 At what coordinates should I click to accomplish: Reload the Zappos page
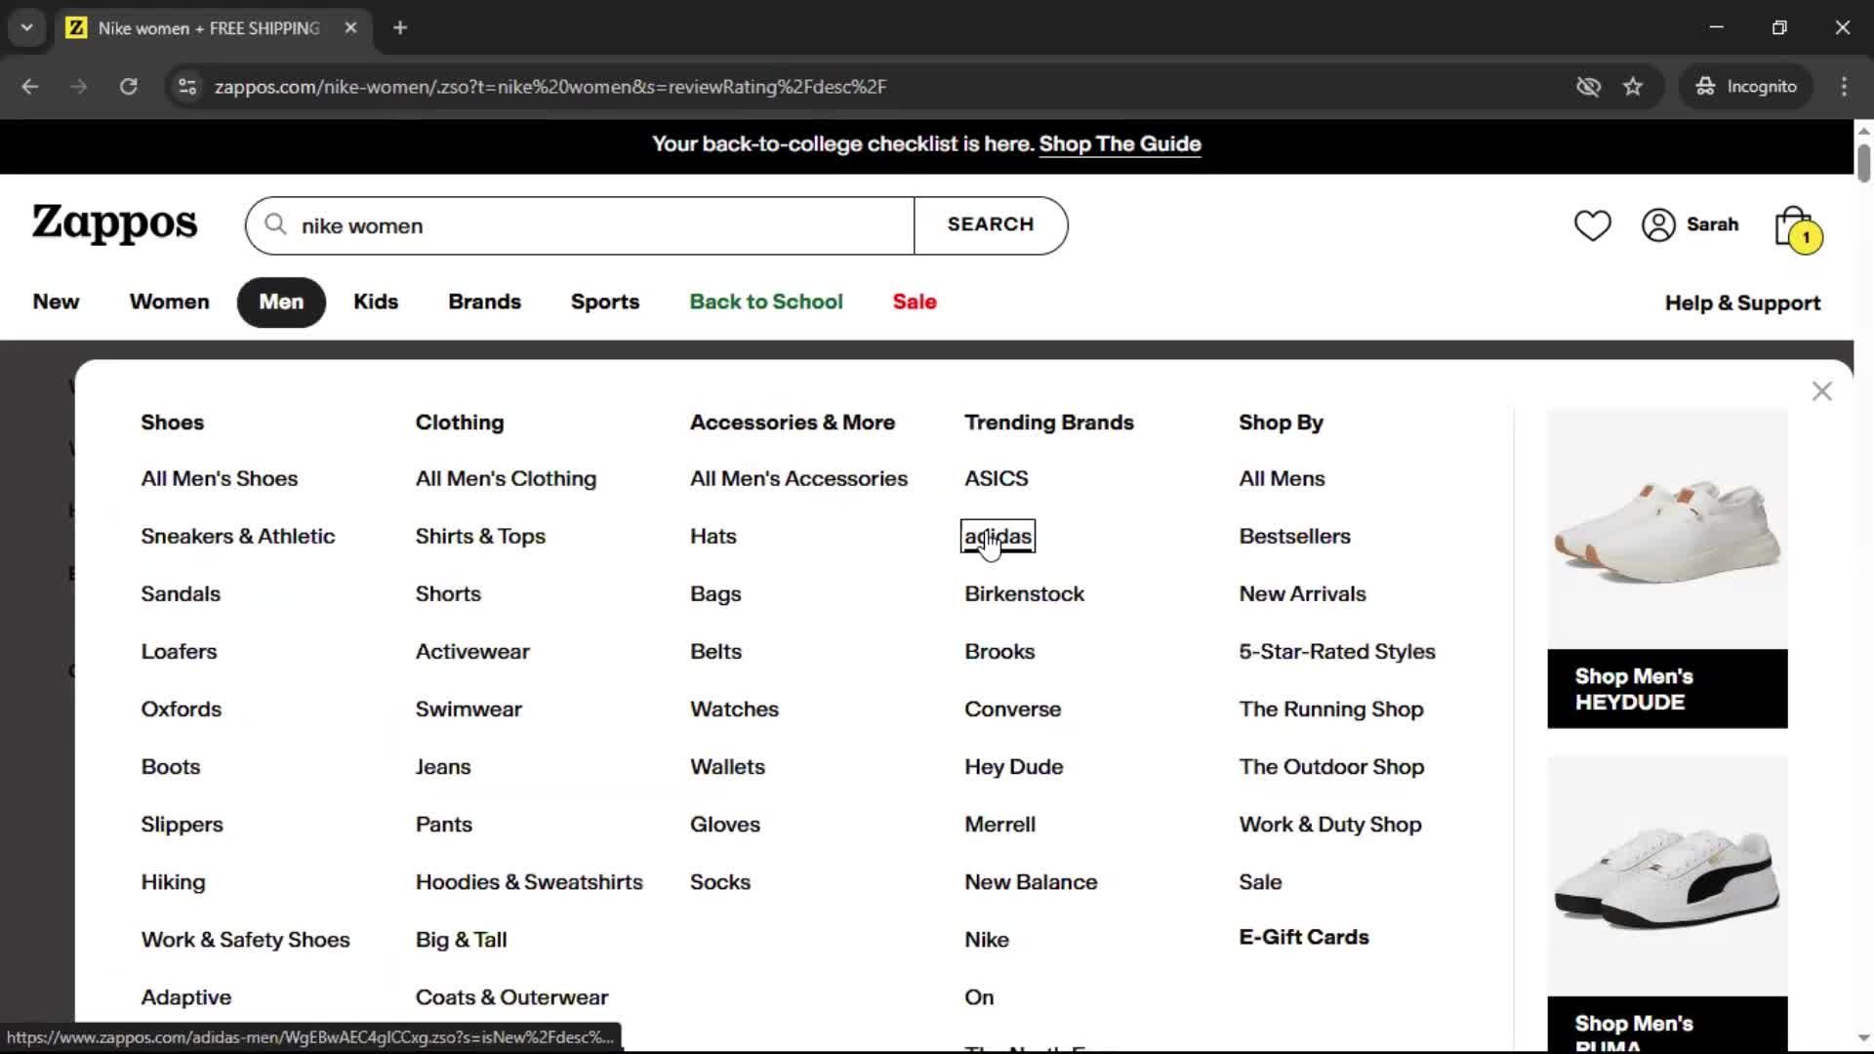[128, 86]
